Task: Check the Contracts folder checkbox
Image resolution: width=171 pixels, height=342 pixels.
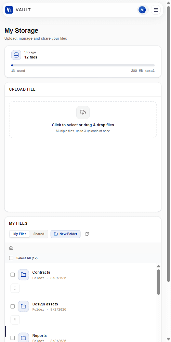Action: (x=13, y=275)
